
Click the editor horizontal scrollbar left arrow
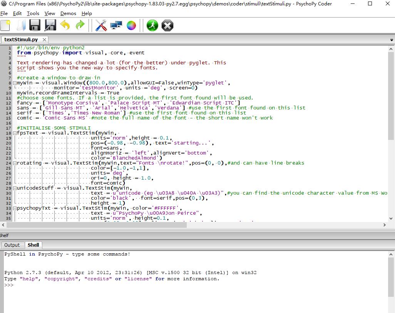[x=3, y=225]
